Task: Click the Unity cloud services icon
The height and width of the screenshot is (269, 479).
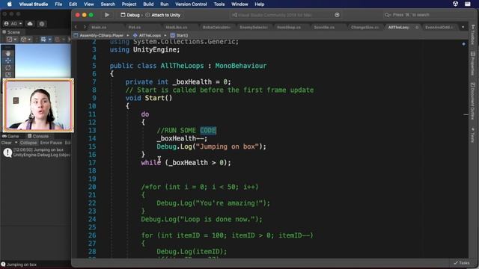Action: [x=30, y=23]
